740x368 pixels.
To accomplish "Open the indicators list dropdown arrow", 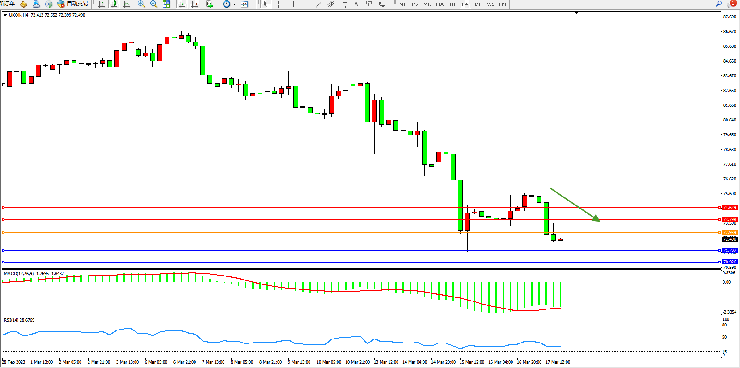I will point(217,4).
